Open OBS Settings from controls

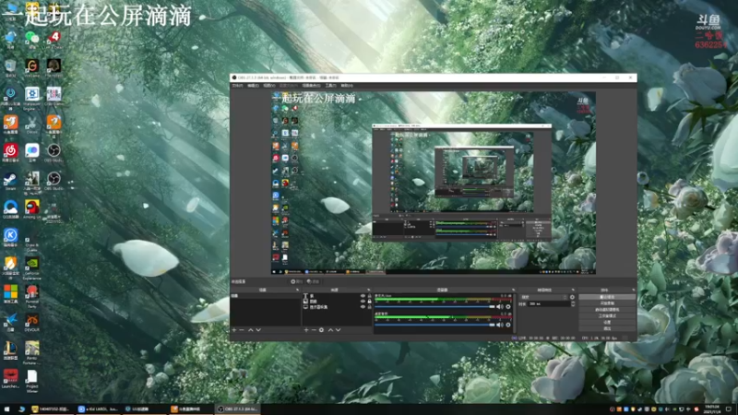[x=607, y=322]
